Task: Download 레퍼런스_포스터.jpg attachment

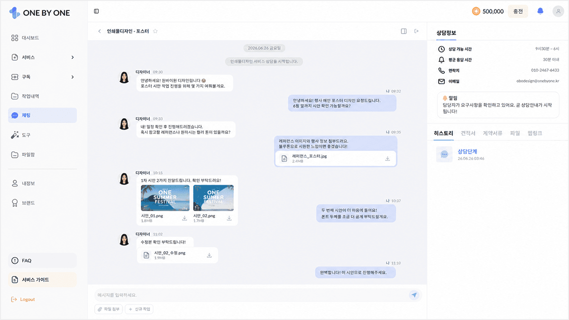Action: (x=387, y=159)
